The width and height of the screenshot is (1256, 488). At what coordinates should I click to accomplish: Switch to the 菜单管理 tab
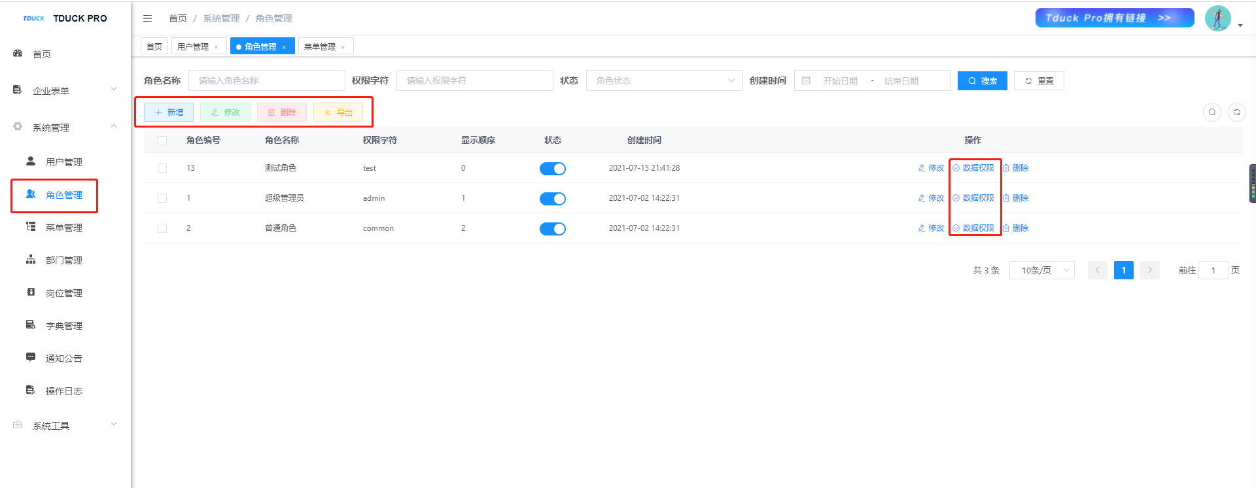click(320, 47)
